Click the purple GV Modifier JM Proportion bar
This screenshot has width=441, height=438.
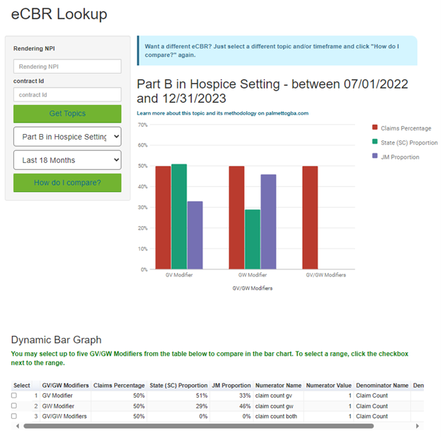tap(195, 235)
